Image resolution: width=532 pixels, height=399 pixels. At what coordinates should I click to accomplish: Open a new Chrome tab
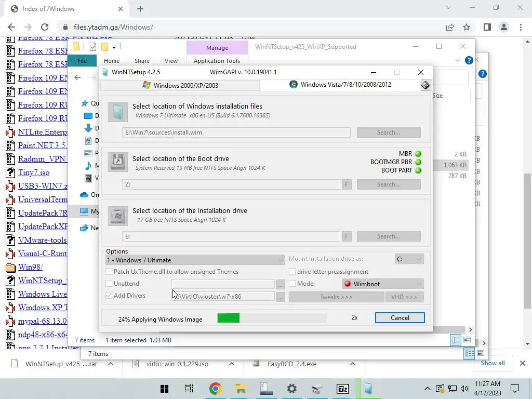tap(140, 9)
